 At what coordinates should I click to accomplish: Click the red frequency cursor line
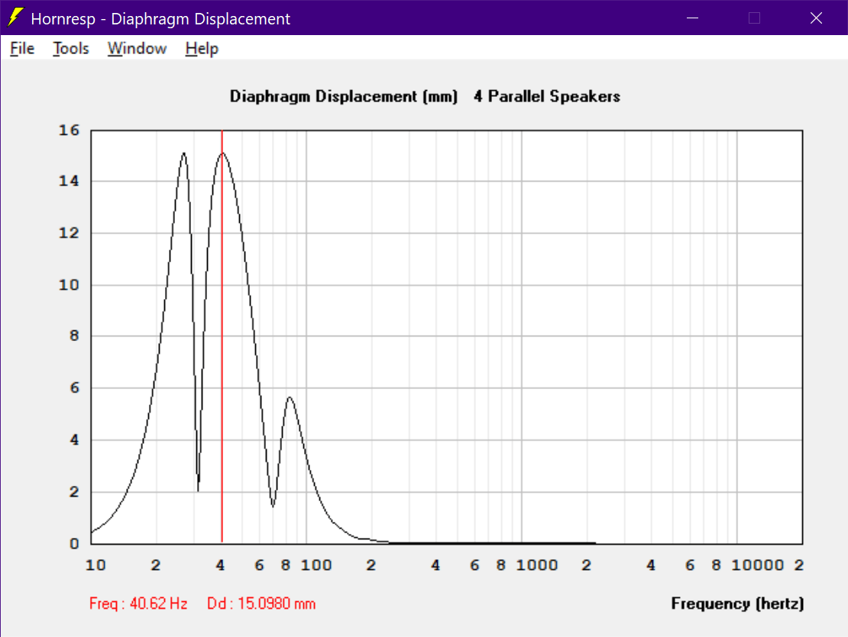coord(222,336)
